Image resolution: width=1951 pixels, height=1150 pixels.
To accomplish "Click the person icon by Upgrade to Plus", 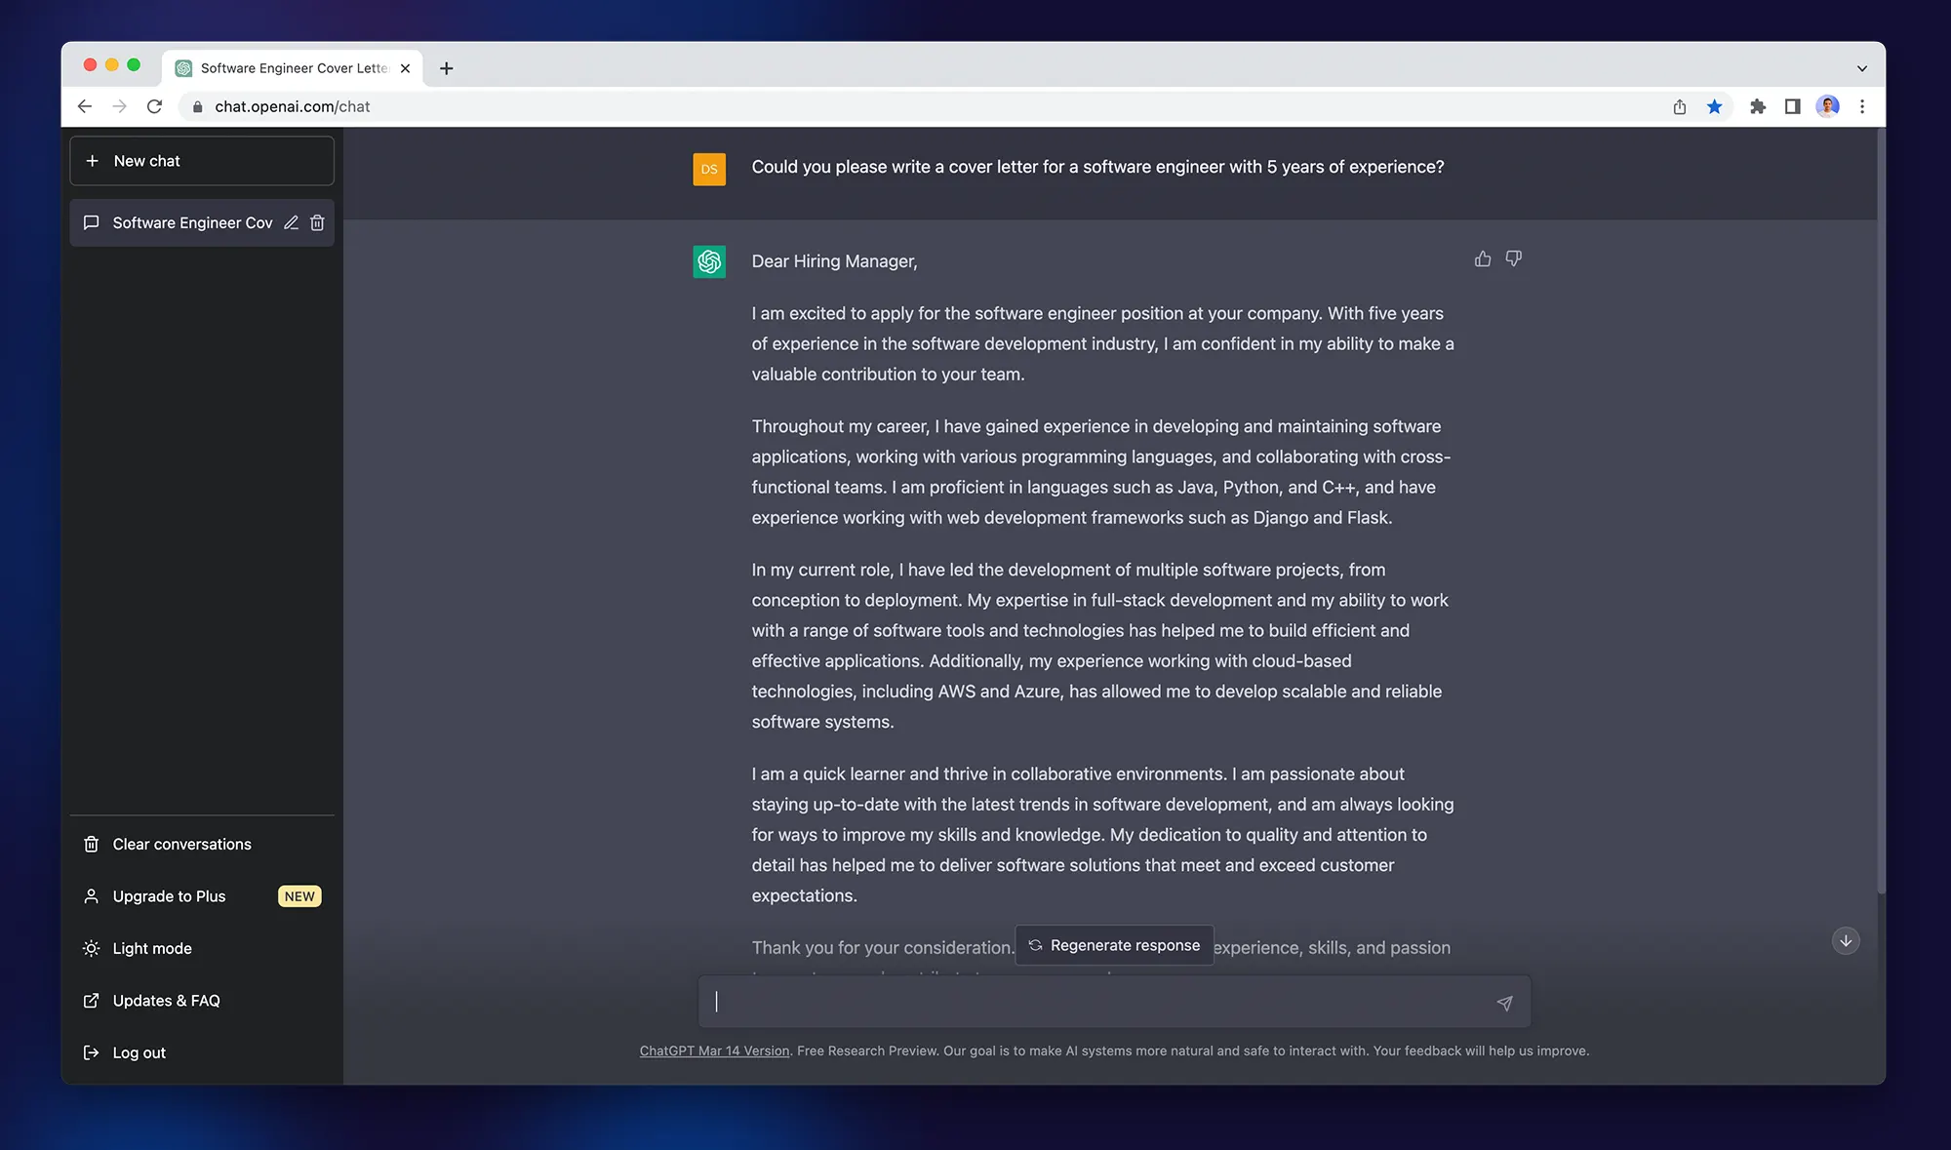I will pos(92,896).
